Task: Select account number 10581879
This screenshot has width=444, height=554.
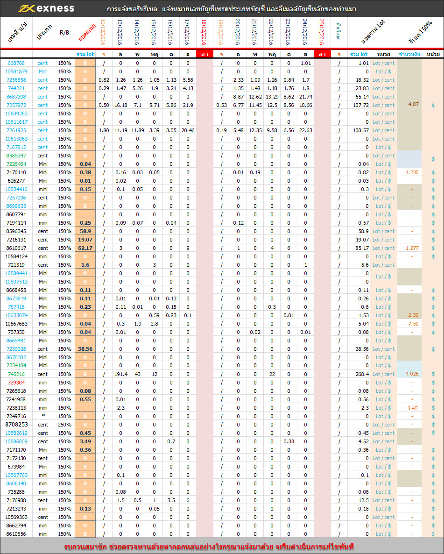Action: tap(16, 72)
